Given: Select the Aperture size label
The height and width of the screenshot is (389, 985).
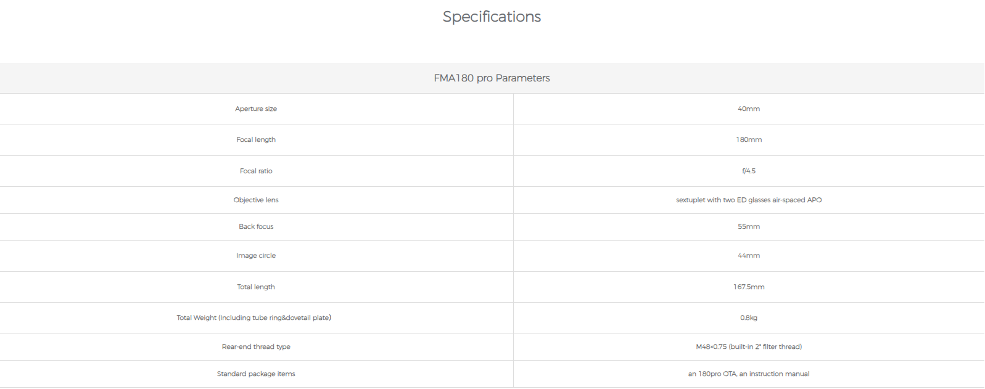Looking at the screenshot, I should pyautogui.click(x=256, y=109).
